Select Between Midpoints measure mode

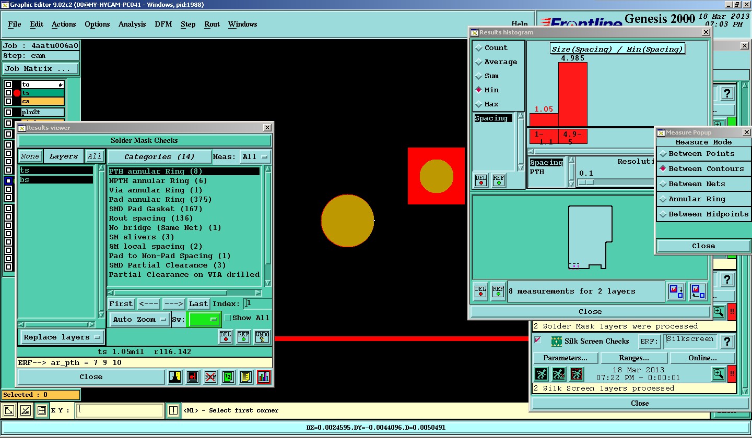point(664,214)
